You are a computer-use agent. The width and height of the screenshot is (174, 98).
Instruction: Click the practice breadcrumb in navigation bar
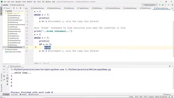click(x=5, y=5)
